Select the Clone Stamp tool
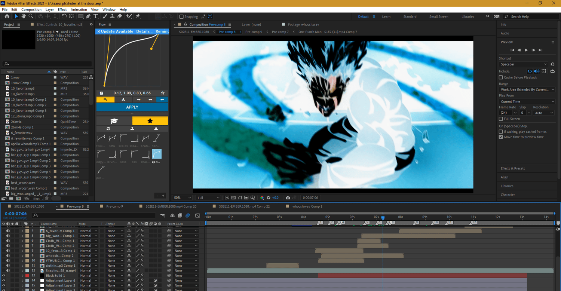 coord(112,16)
